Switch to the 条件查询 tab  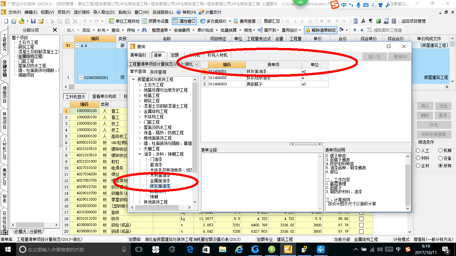coord(158,72)
